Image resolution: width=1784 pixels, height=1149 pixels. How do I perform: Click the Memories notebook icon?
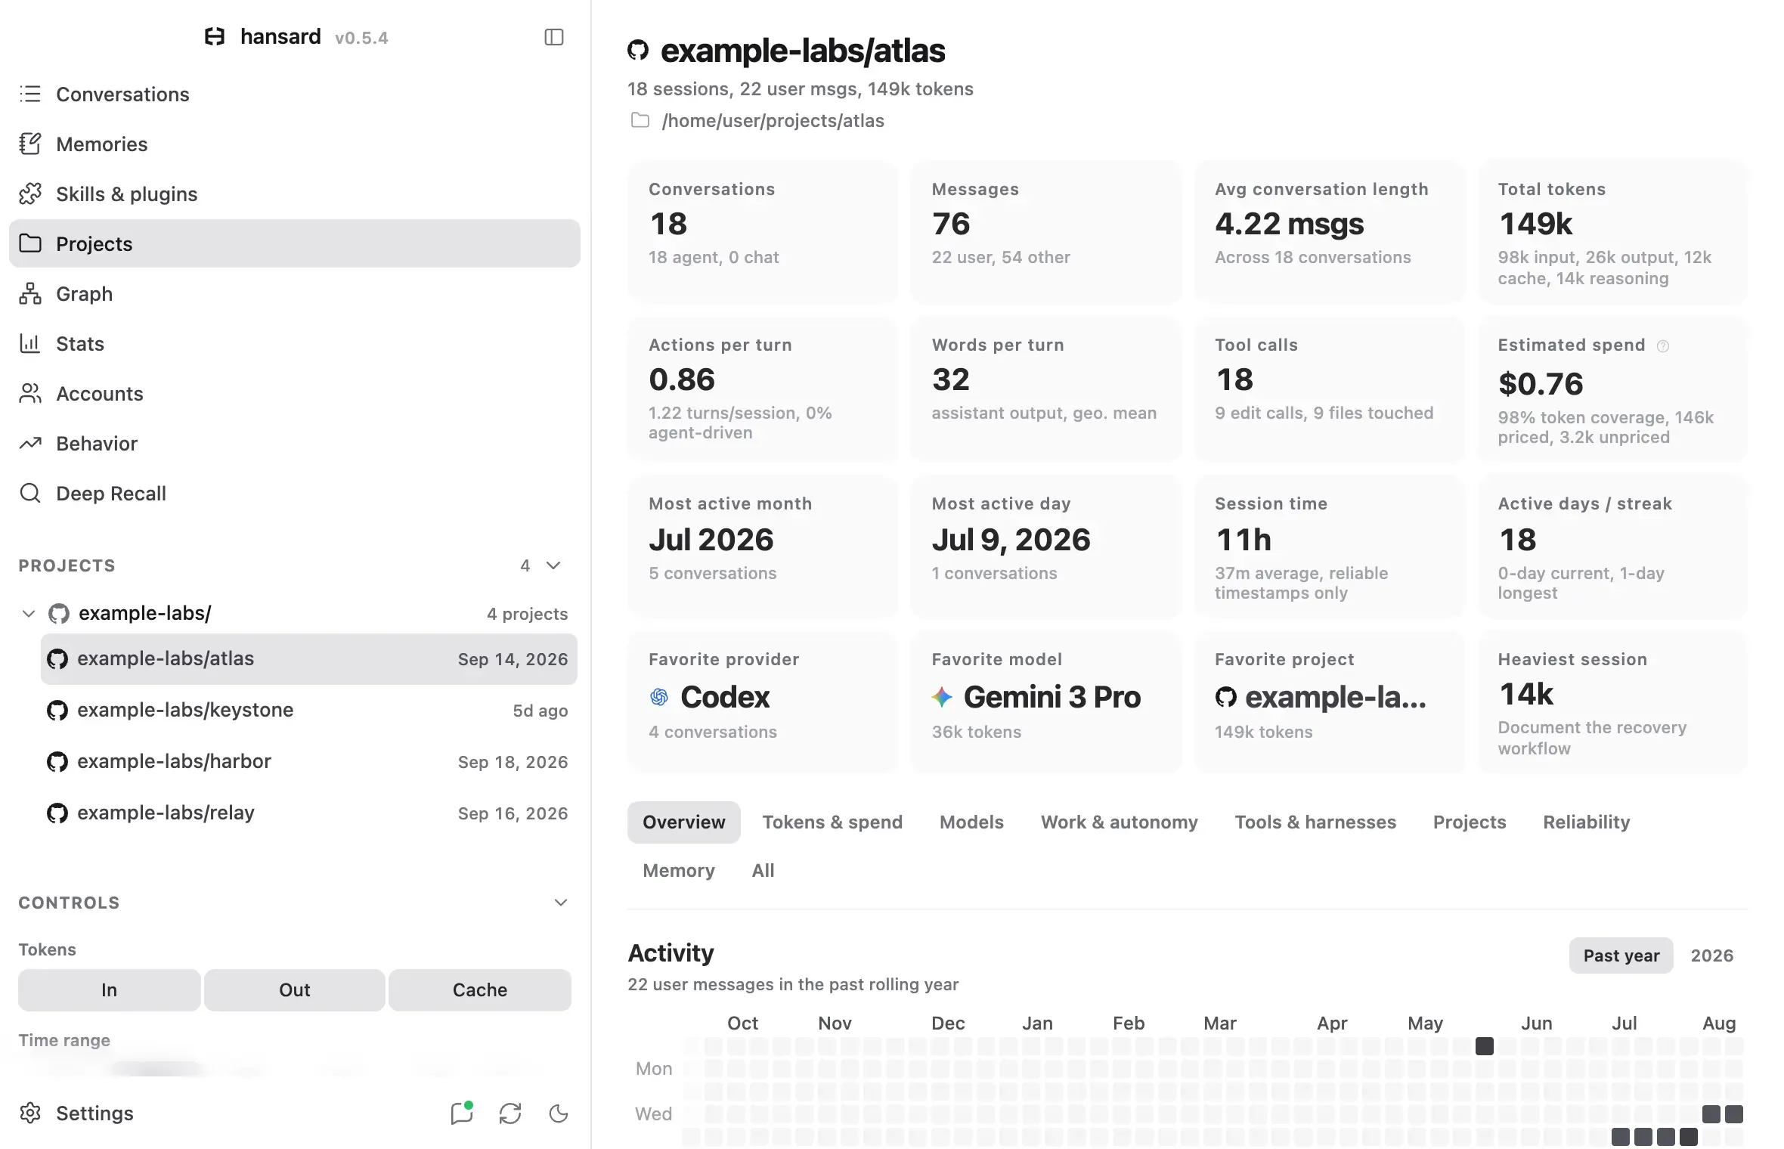point(30,144)
